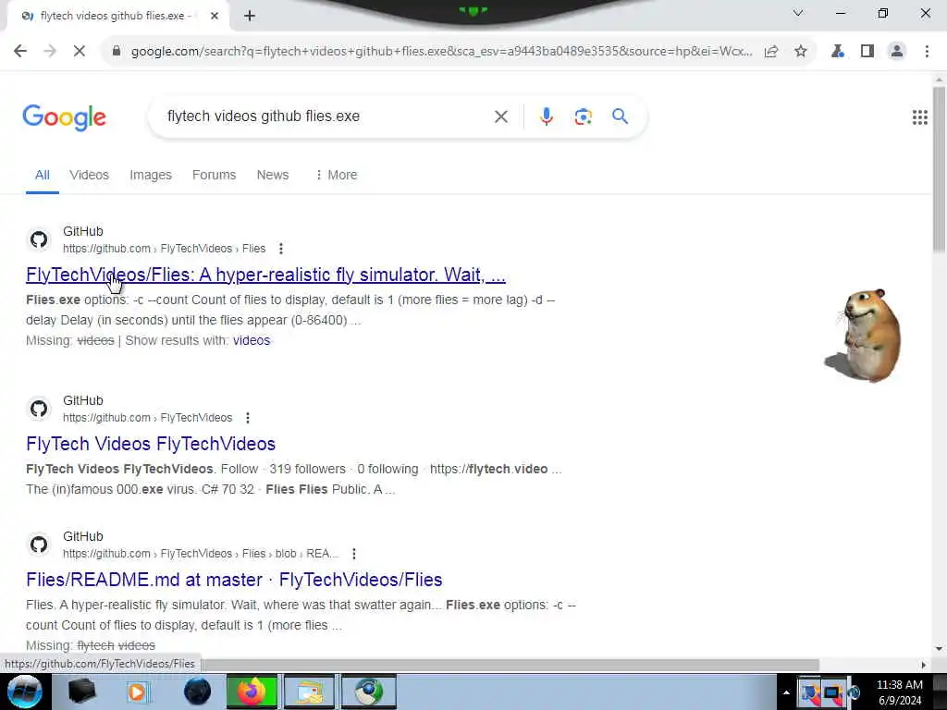947x710 pixels.
Task: Open options for the README.md result
Action: 354,554
